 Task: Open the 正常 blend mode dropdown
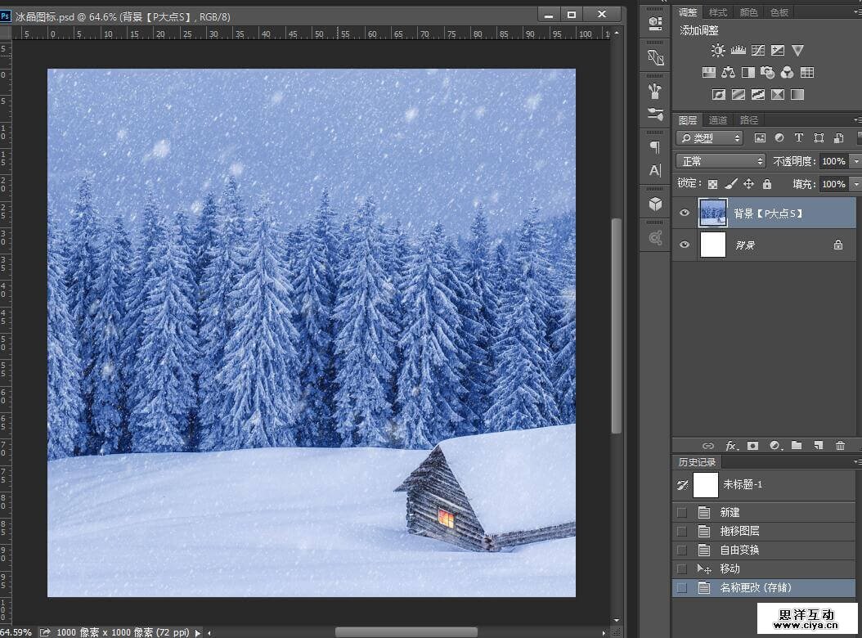click(721, 161)
